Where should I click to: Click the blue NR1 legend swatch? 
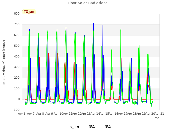[85, 127]
